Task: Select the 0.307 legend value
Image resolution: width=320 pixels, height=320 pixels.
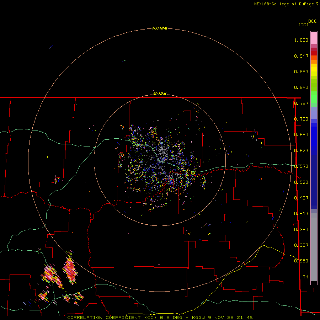Action: (x=301, y=245)
